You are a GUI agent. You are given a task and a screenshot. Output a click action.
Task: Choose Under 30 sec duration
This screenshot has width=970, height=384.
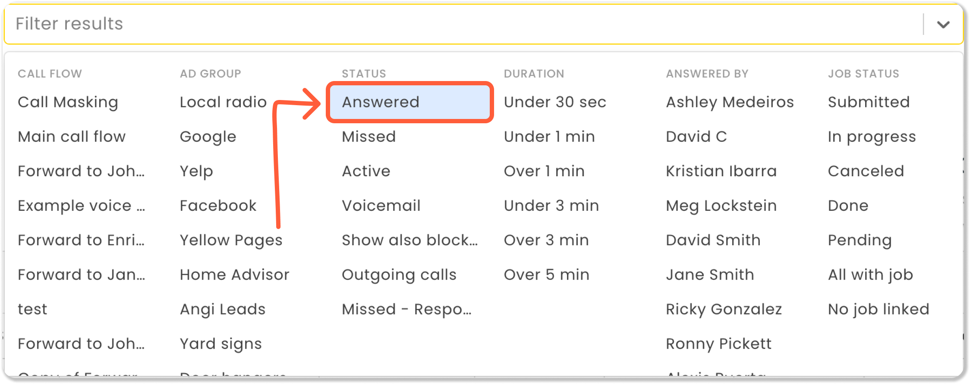[x=555, y=102]
